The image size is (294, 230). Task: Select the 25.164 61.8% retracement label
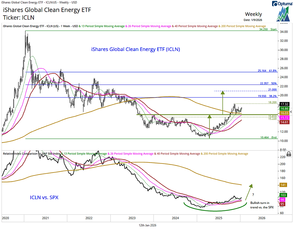pyautogui.click(x=267, y=71)
